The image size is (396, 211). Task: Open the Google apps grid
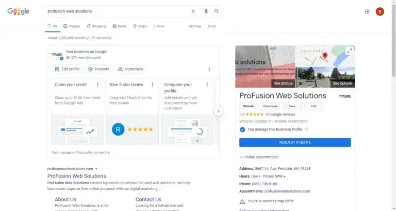pyautogui.click(x=367, y=11)
